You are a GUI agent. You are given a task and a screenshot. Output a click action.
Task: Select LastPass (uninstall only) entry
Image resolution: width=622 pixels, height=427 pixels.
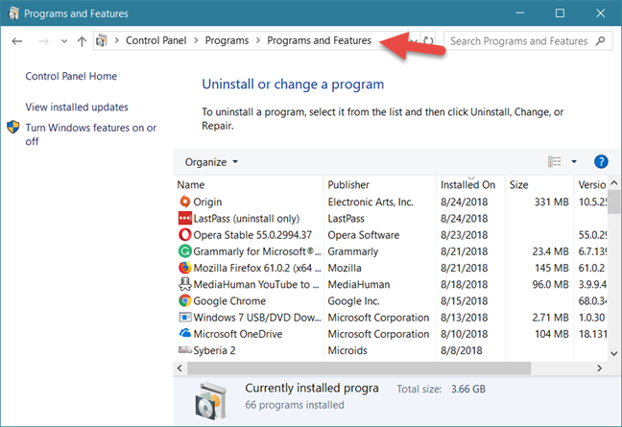(247, 219)
